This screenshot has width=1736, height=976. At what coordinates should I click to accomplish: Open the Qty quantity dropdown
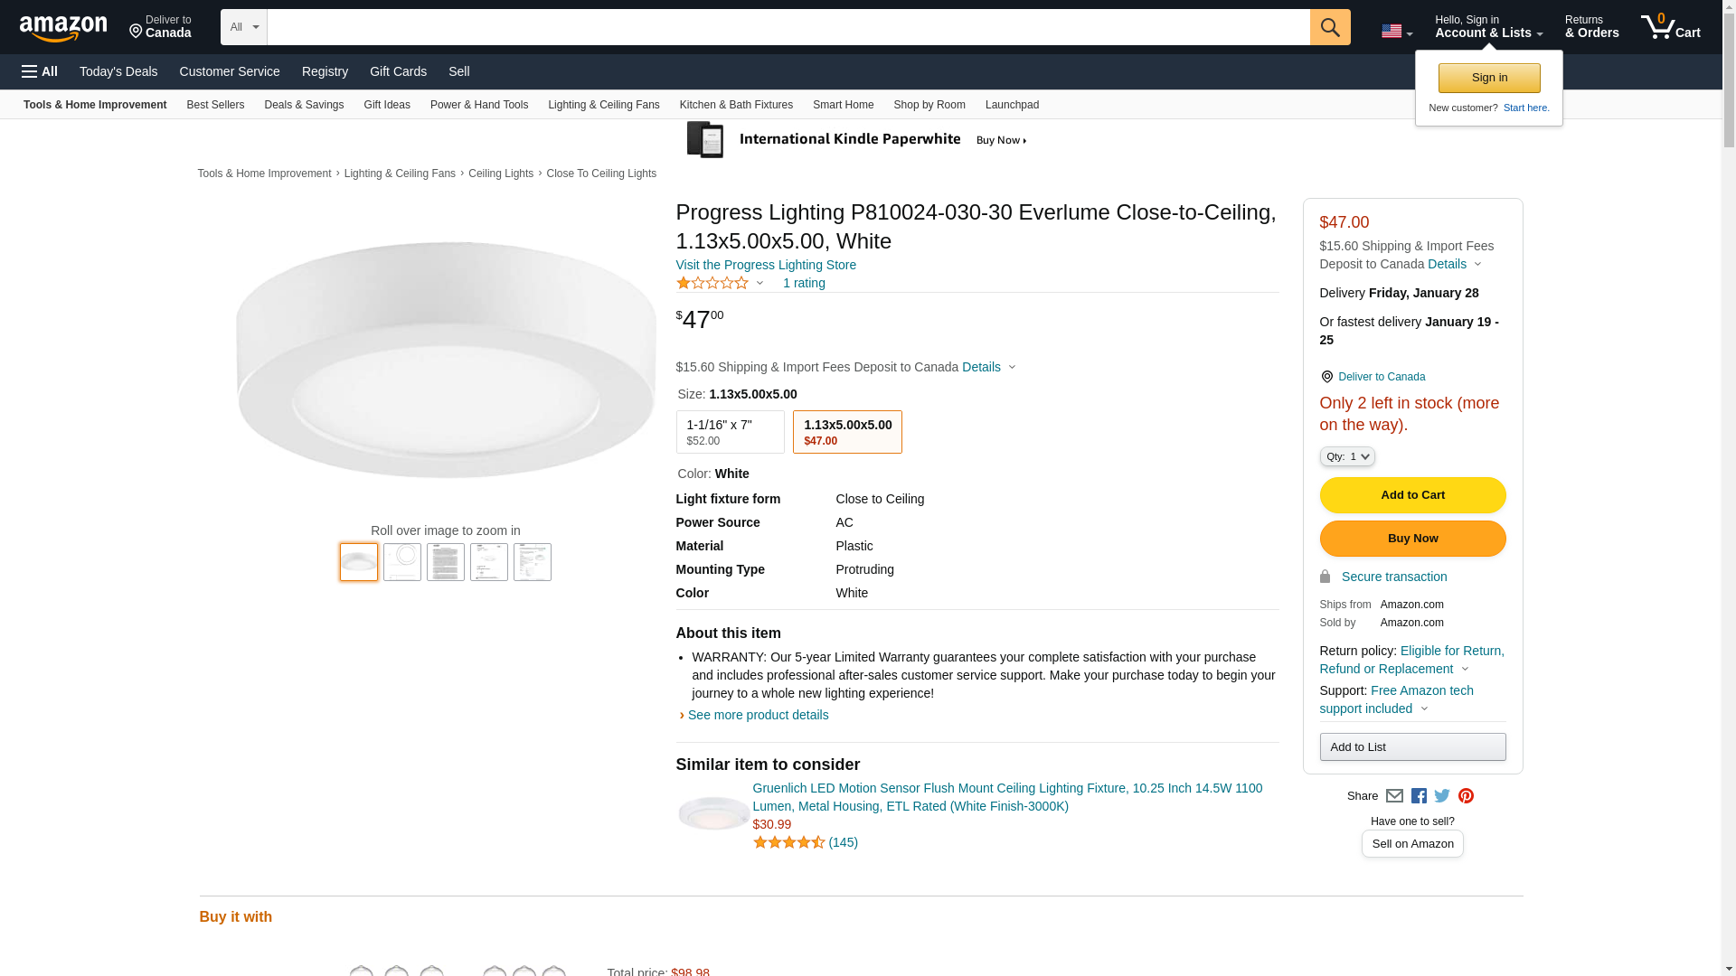[x=1347, y=456]
